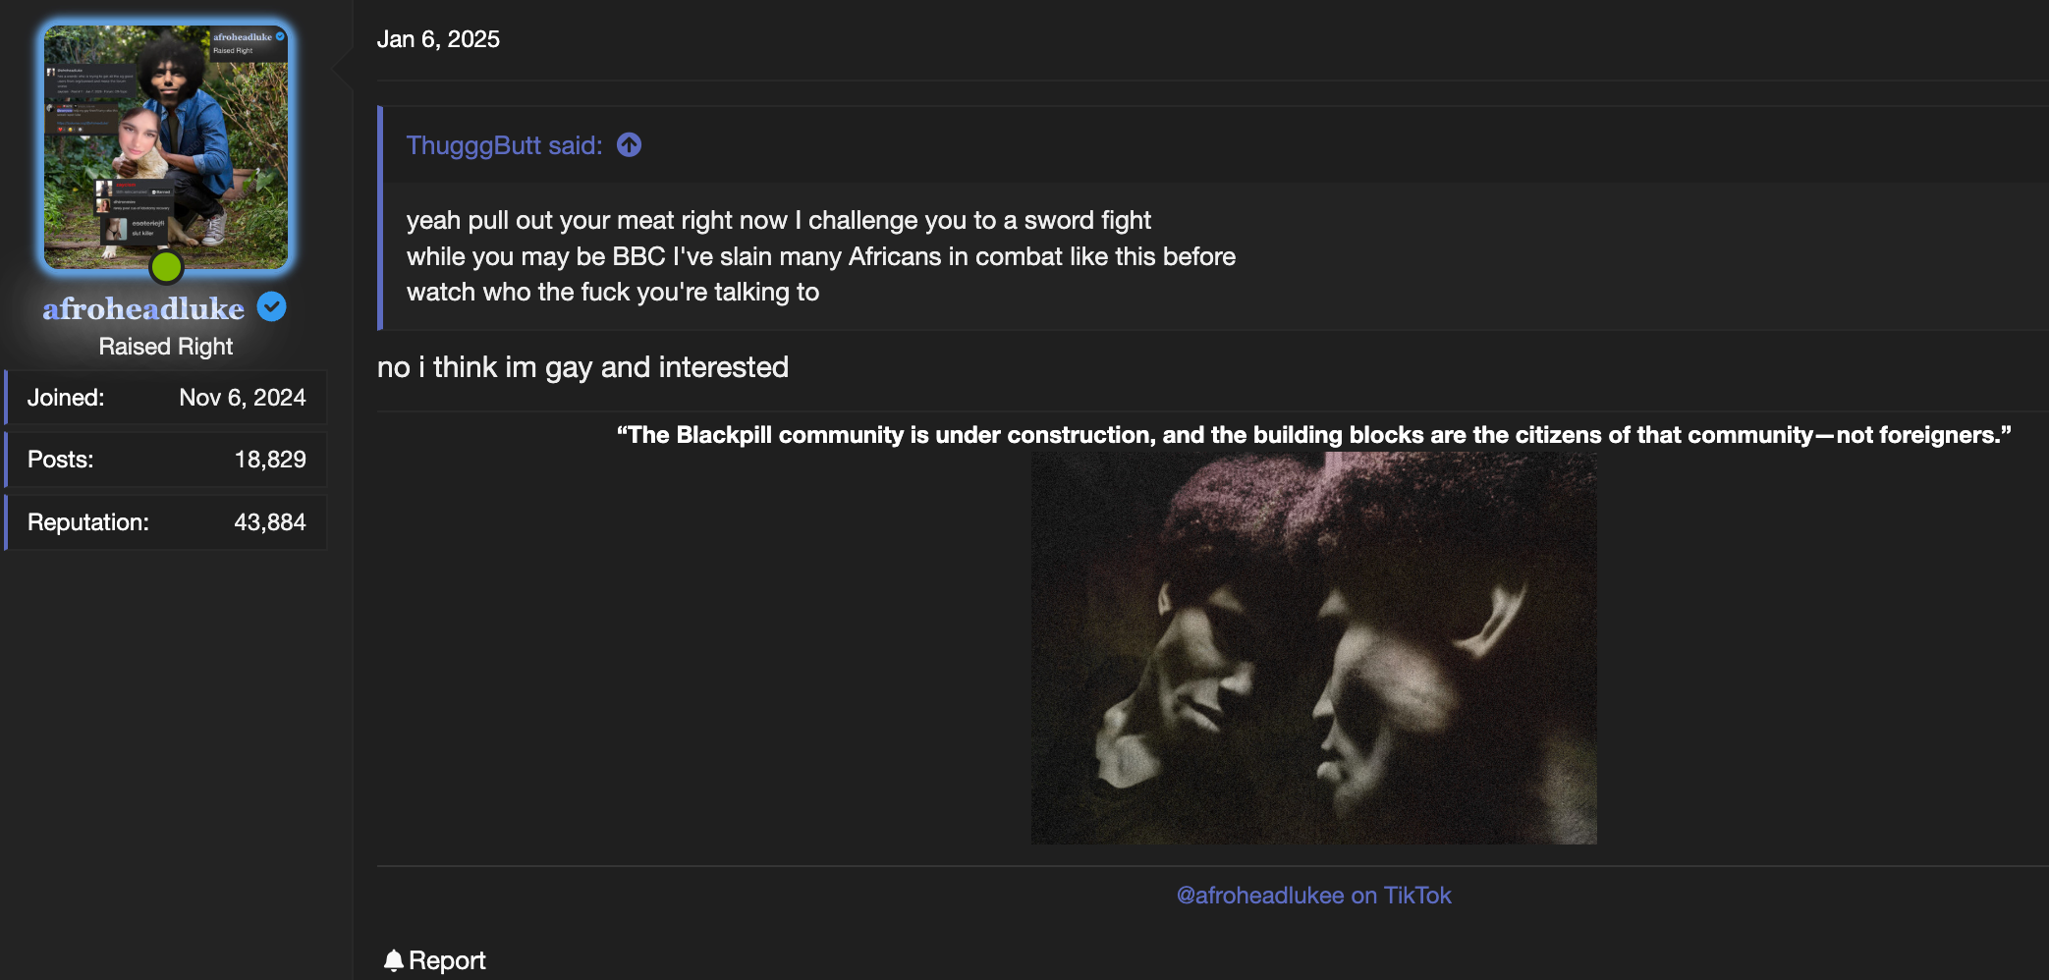2049x980 pixels.
Task: Click the Posts 18,829 stat row
Action: click(166, 460)
